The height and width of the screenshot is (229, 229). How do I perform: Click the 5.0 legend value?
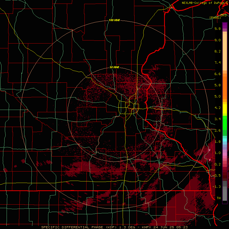pyautogui.click(x=218, y=96)
